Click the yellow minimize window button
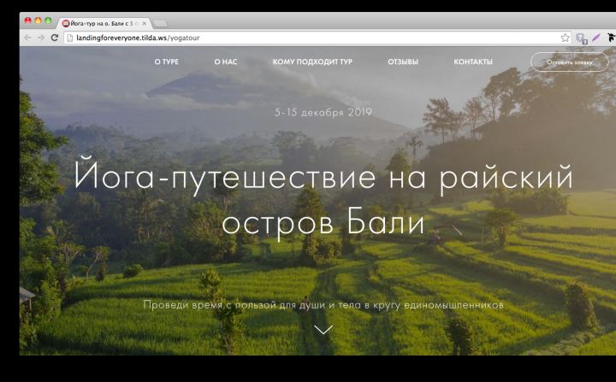The height and width of the screenshot is (382, 616). click(x=38, y=21)
